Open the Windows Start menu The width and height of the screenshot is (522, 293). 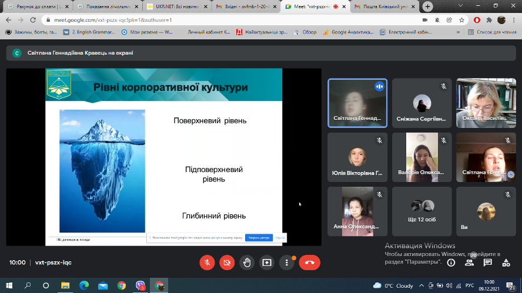coord(9,285)
